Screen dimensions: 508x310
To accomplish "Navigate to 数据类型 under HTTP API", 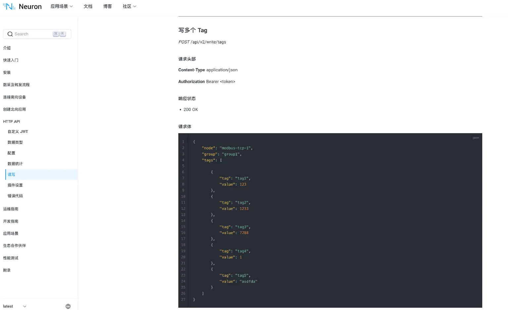I will pos(15,142).
